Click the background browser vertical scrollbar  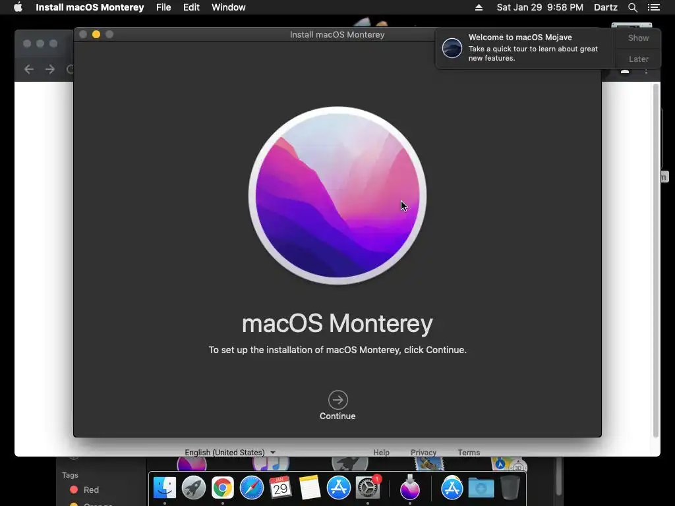656,260
